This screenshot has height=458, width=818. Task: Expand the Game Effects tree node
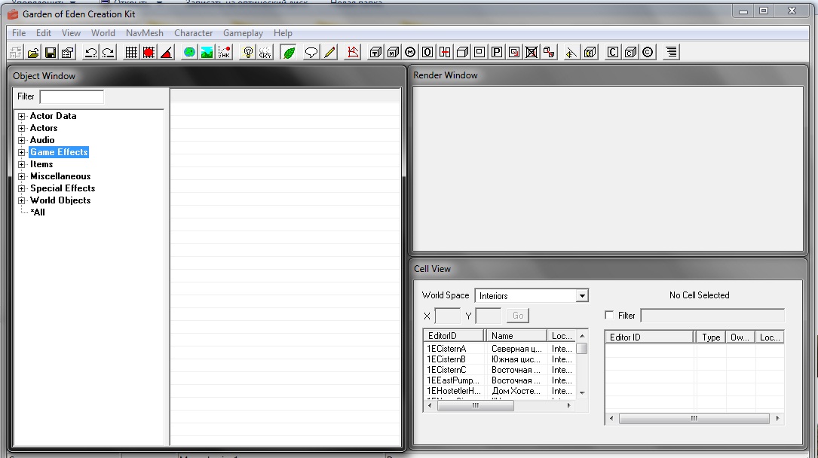point(21,152)
